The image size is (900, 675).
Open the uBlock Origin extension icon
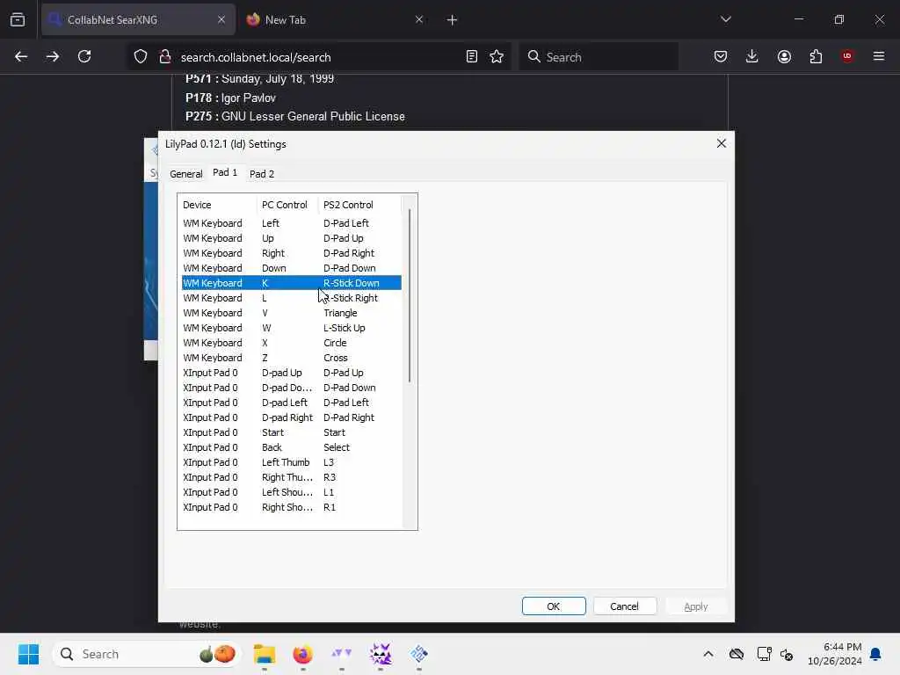coord(847,56)
